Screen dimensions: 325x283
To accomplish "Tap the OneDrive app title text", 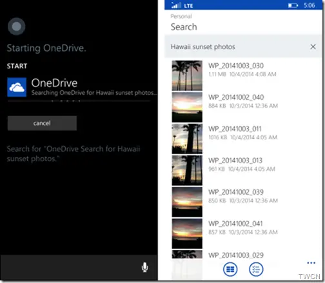I will tap(54, 83).
